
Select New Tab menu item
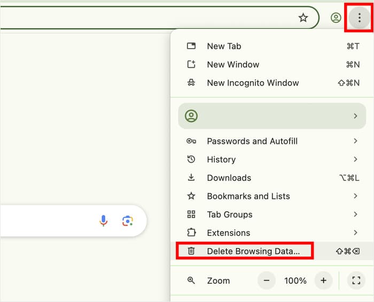tap(272, 46)
